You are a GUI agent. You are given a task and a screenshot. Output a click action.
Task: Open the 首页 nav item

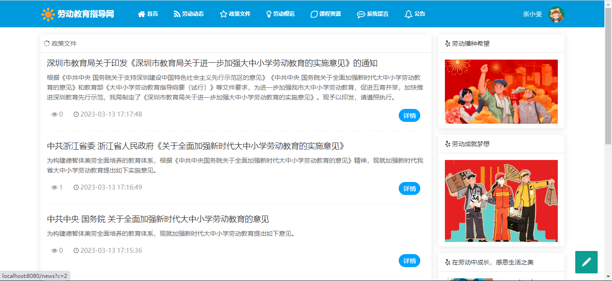point(148,14)
